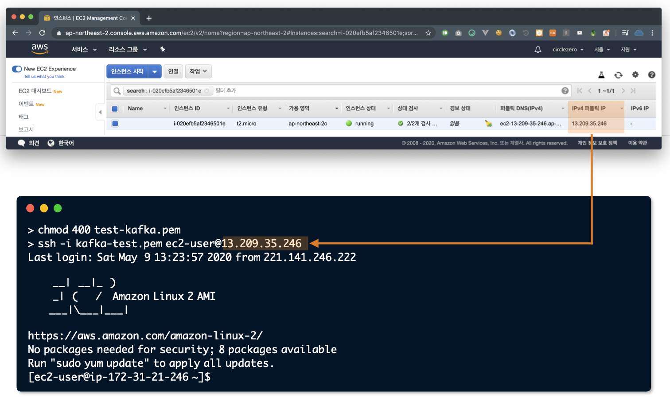The image size is (670, 405).
Task: Click the Grammarly extension icon
Action: 472,33
